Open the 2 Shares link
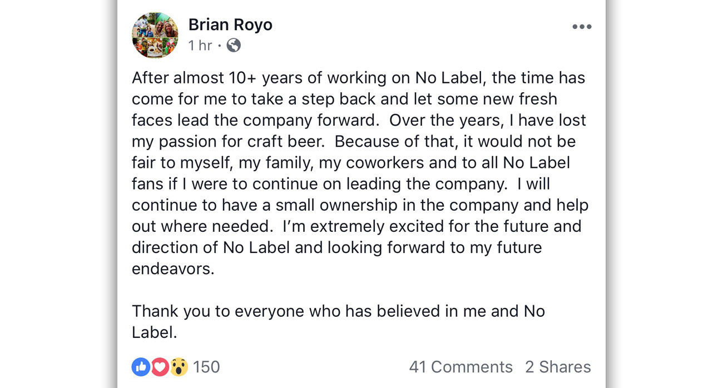 pos(558,367)
